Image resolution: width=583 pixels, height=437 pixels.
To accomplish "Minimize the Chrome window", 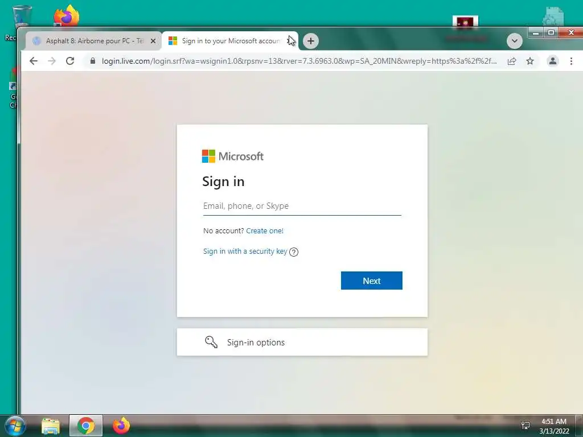I will click(536, 33).
